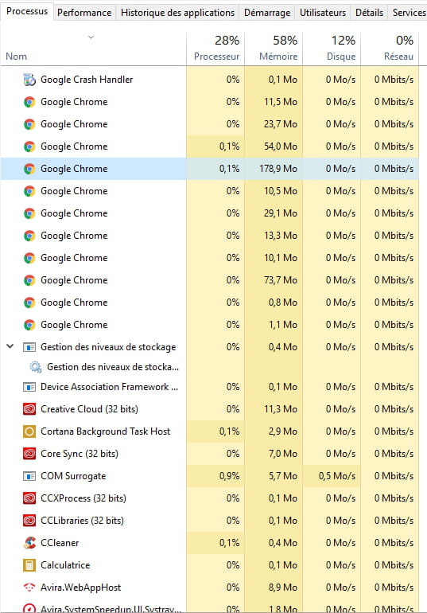Sort by the Processeur column header

coord(215,48)
